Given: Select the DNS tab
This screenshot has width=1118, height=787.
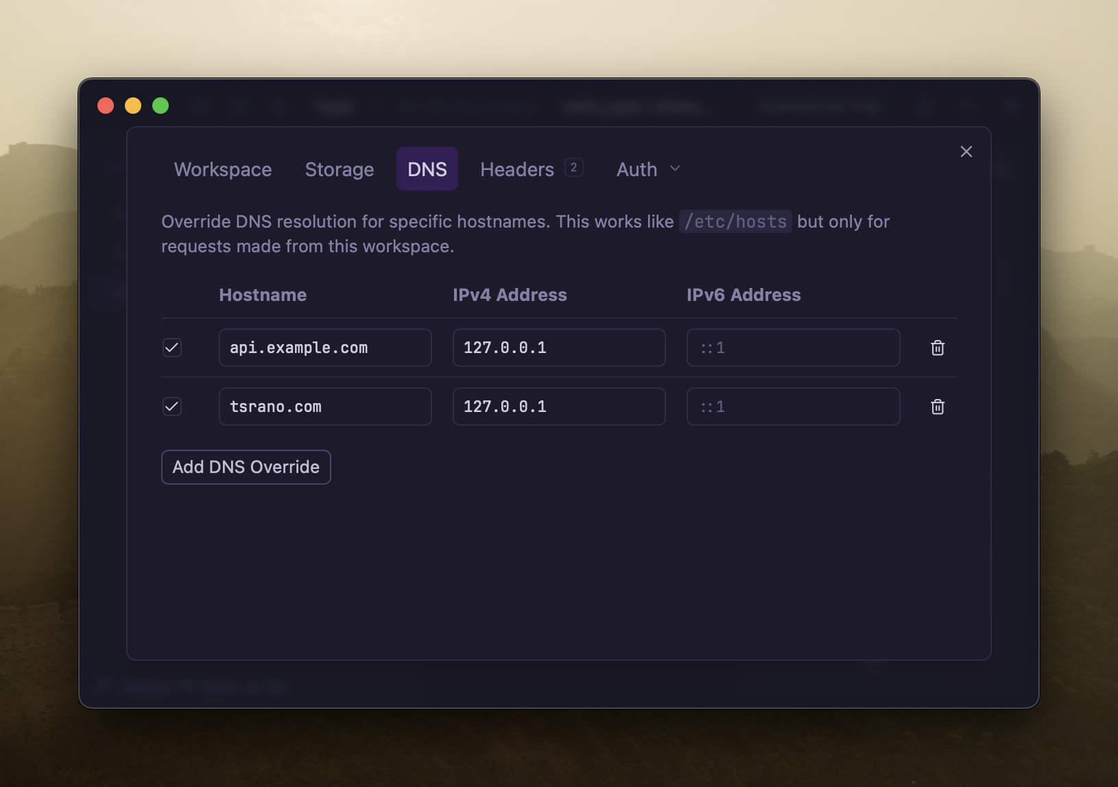Looking at the screenshot, I should pos(427,169).
